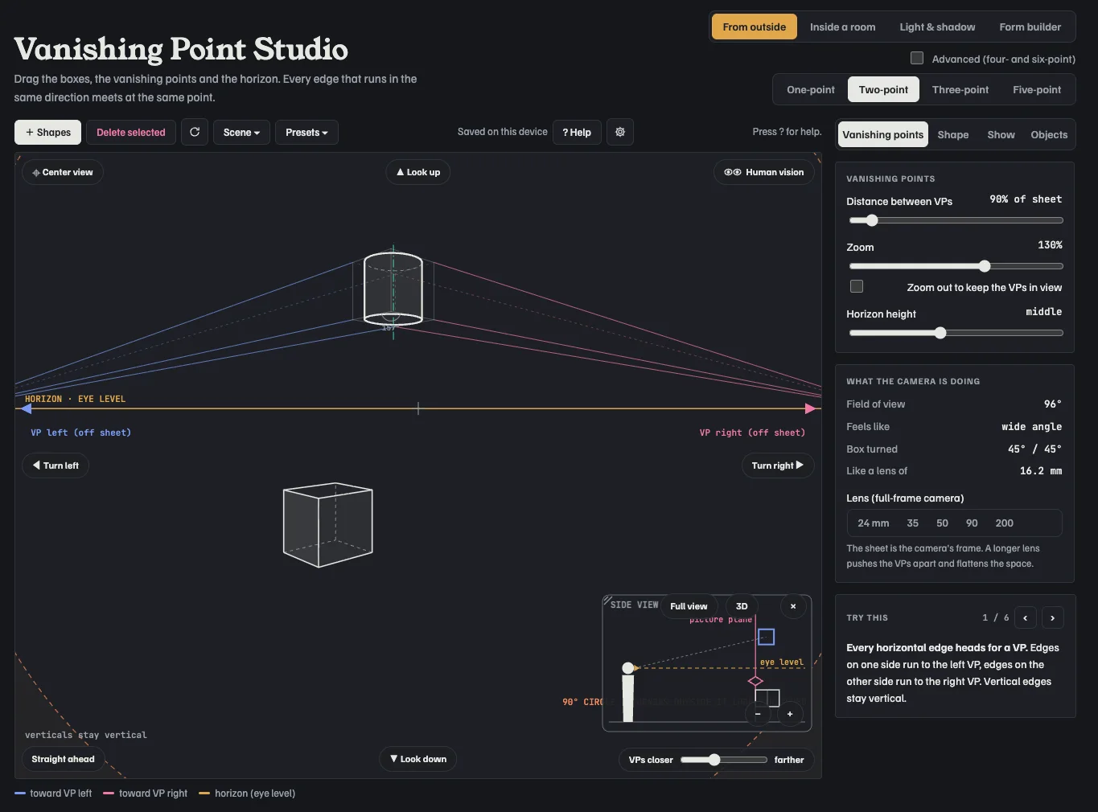Zoom out in the Side View panel
The width and height of the screenshot is (1098, 812).
coord(758,714)
